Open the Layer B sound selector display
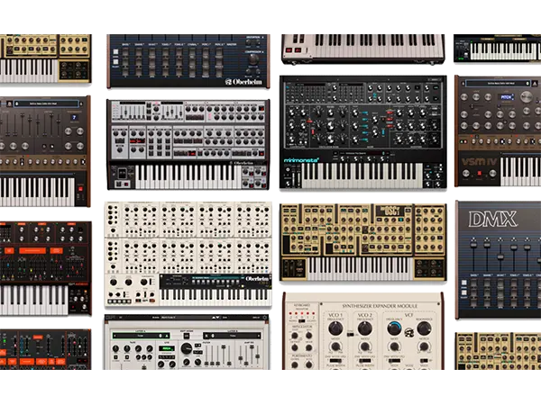The image size is (541, 405). 232,336
